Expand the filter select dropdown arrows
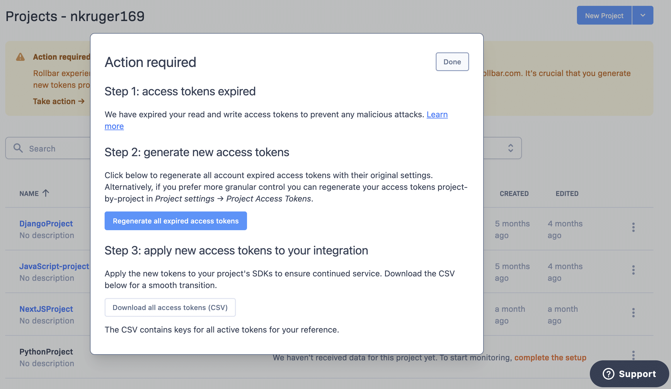The height and width of the screenshot is (389, 671). click(x=510, y=148)
